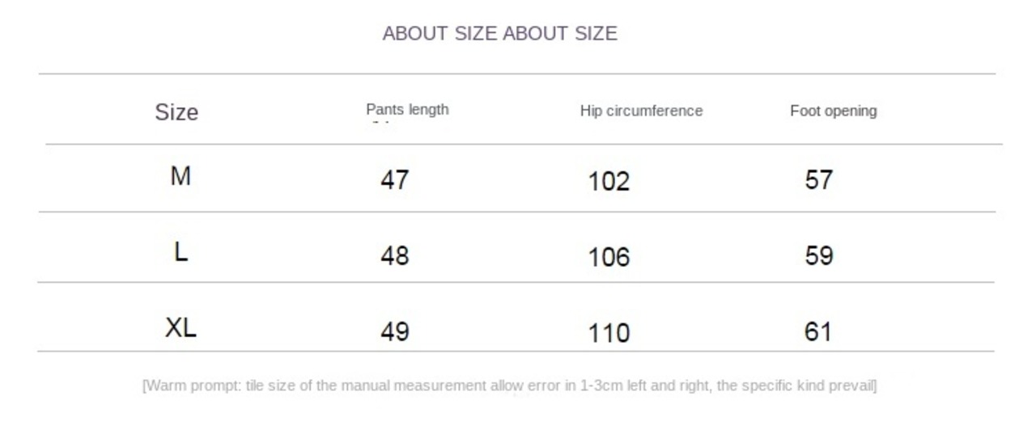
Task: Select pants length value 49
Action: click(395, 331)
